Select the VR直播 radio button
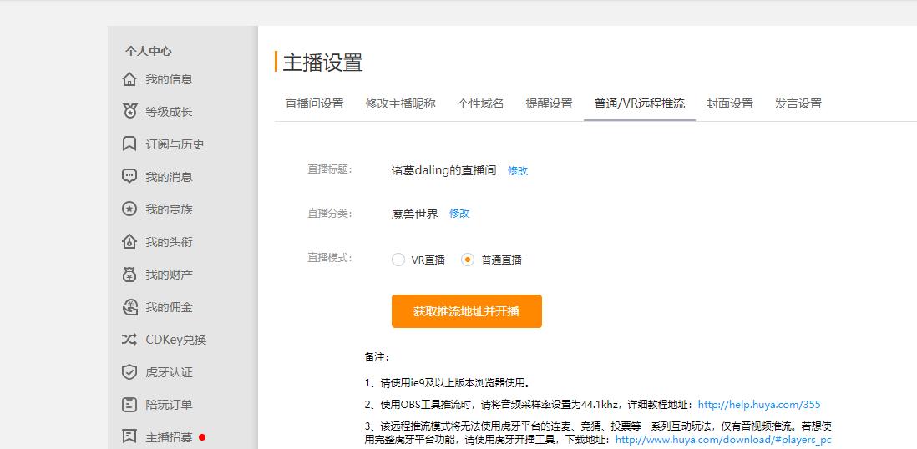Viewport: 917px width, 449px height. (x=398, y=260)
